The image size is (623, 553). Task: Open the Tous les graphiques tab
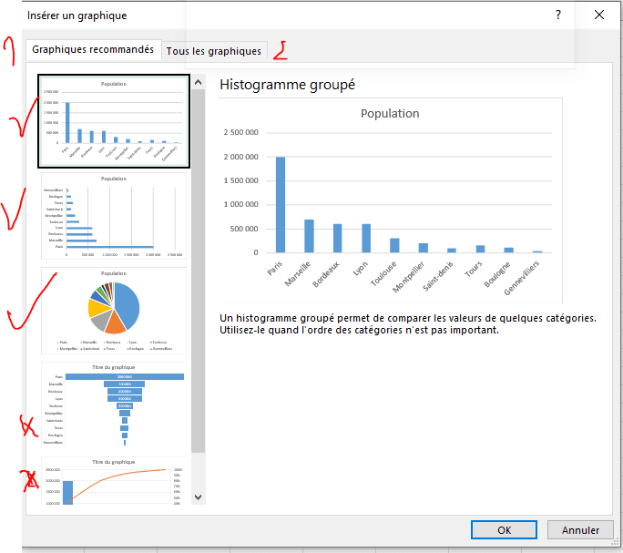tap(213, 51)
